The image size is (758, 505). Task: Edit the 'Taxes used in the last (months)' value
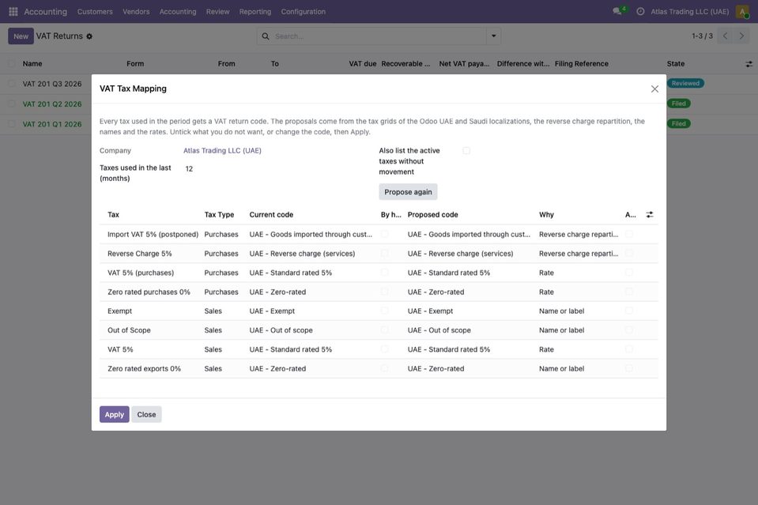point(276,168)
